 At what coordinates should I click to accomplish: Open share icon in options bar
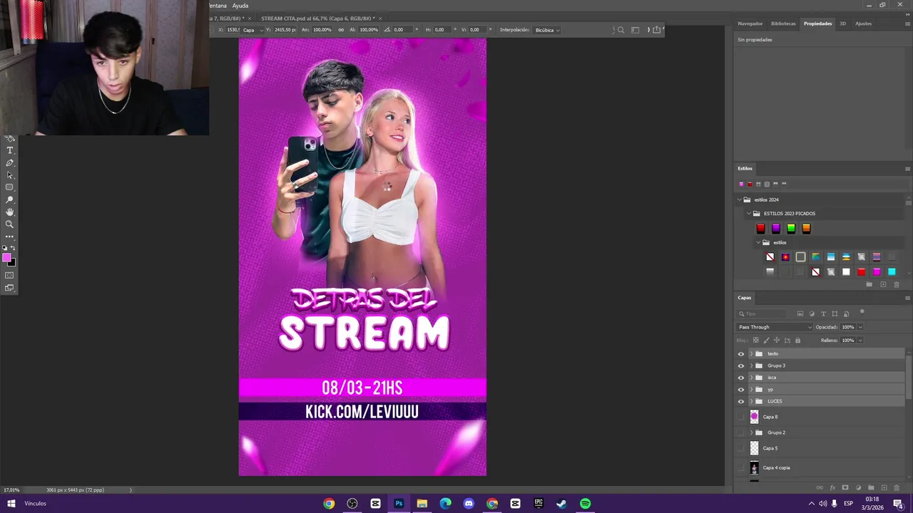(656, 30)
